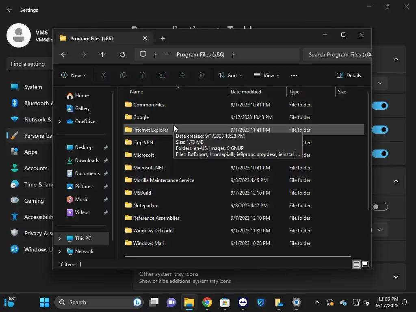Expand Other system tray icons section
This screenshot has width=416, height=312.
pyautogui.click(x=396, y=277)
